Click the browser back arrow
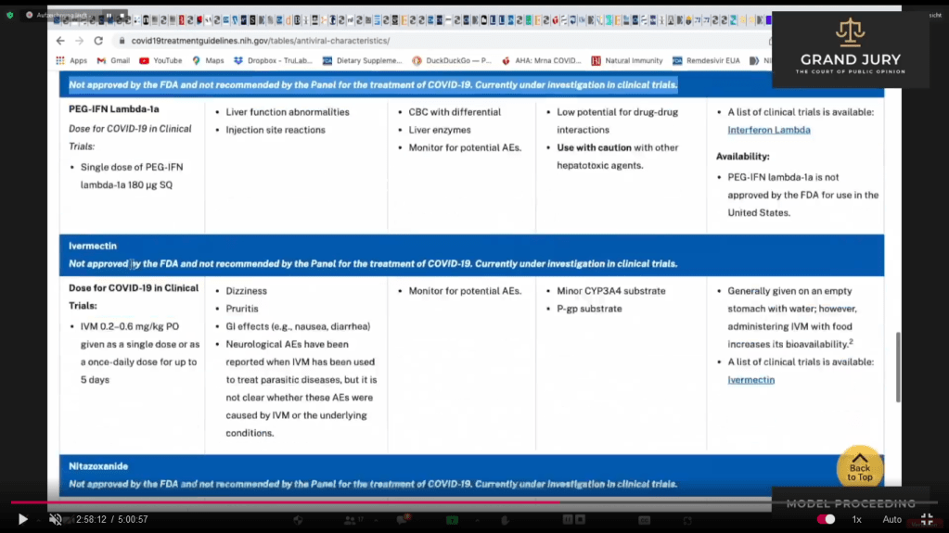The height and width of the screenshot is (533, 949). point(60,41)
